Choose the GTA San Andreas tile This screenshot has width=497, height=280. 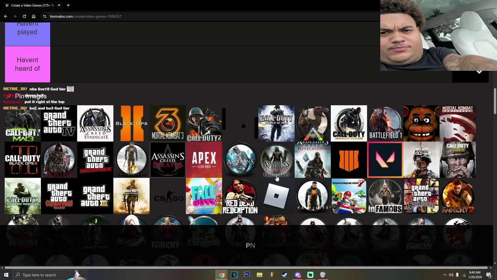(x=421, y=196)
